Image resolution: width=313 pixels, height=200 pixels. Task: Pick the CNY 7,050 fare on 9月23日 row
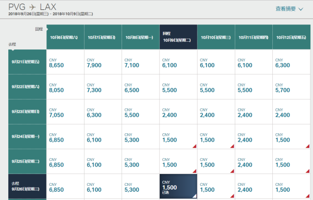65,111
